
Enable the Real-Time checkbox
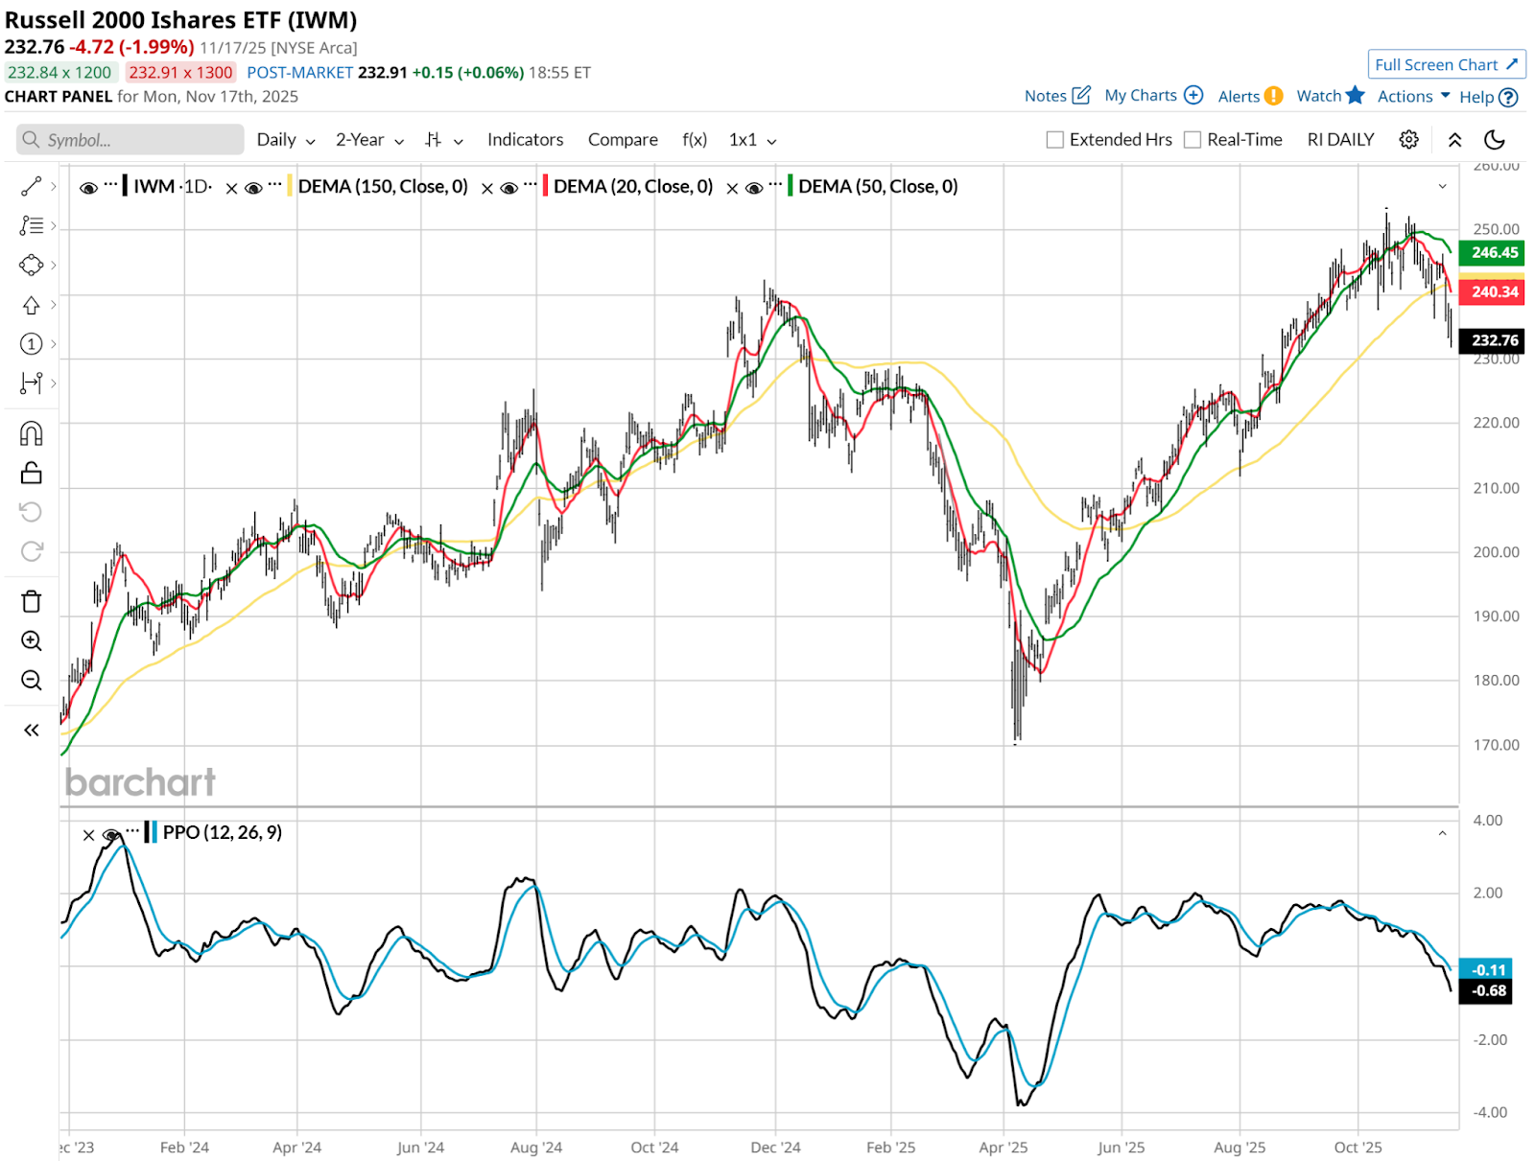click(1193, 140)
